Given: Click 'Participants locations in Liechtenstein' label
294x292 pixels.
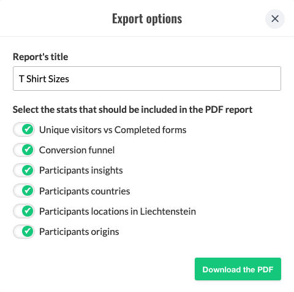Looking at the screenshot, I should (x=118, y=212).
